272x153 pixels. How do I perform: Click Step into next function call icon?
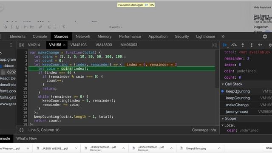click(243, 45)
